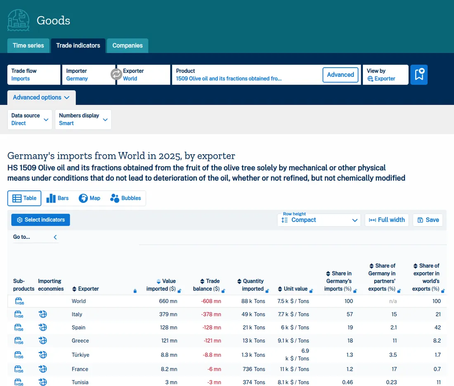454x386 pixels.
Task: Open importing economies icon for Spain
Action: tap(43, 327)
